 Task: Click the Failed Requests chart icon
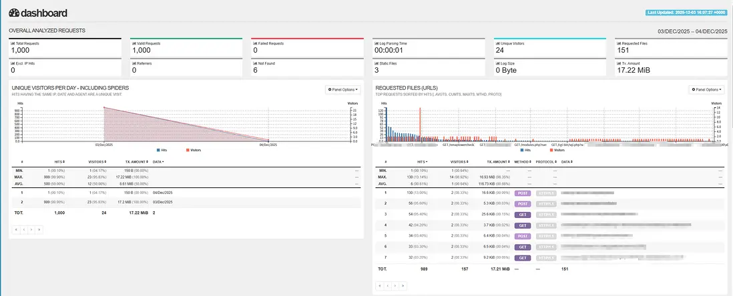(255, 43)
